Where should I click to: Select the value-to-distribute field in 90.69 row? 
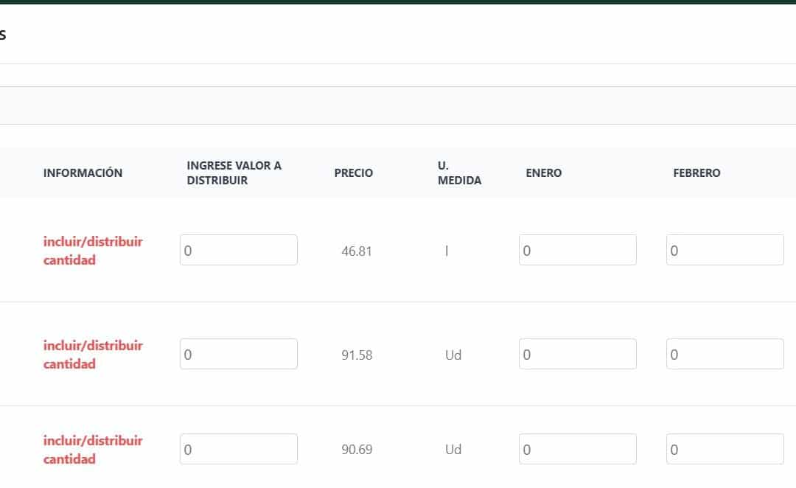tap(239, 450)
